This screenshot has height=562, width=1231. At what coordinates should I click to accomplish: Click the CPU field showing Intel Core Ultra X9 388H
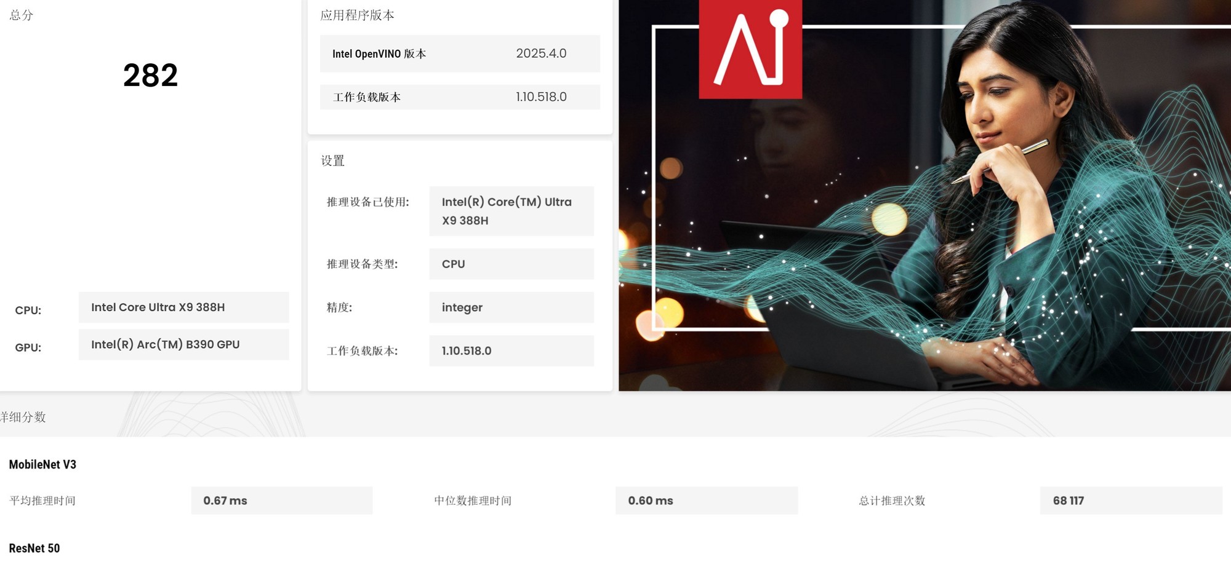(183, 307)
